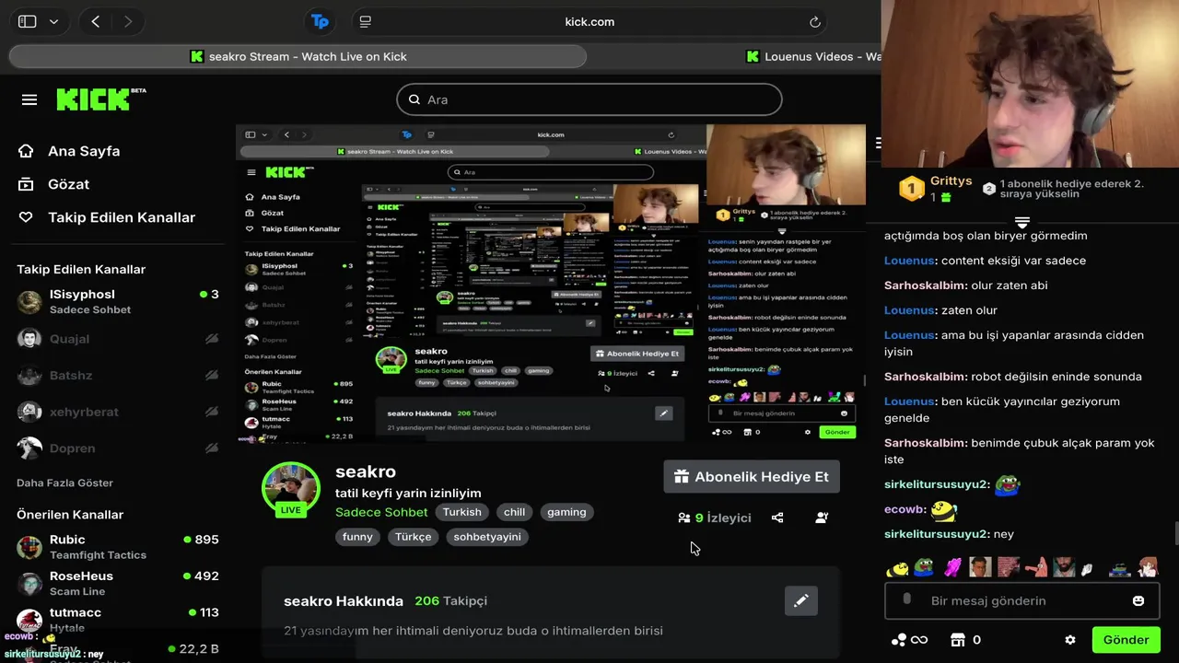1179x663 pixels.
Task: Open the page reader menu icon
Action: [366, 21]
